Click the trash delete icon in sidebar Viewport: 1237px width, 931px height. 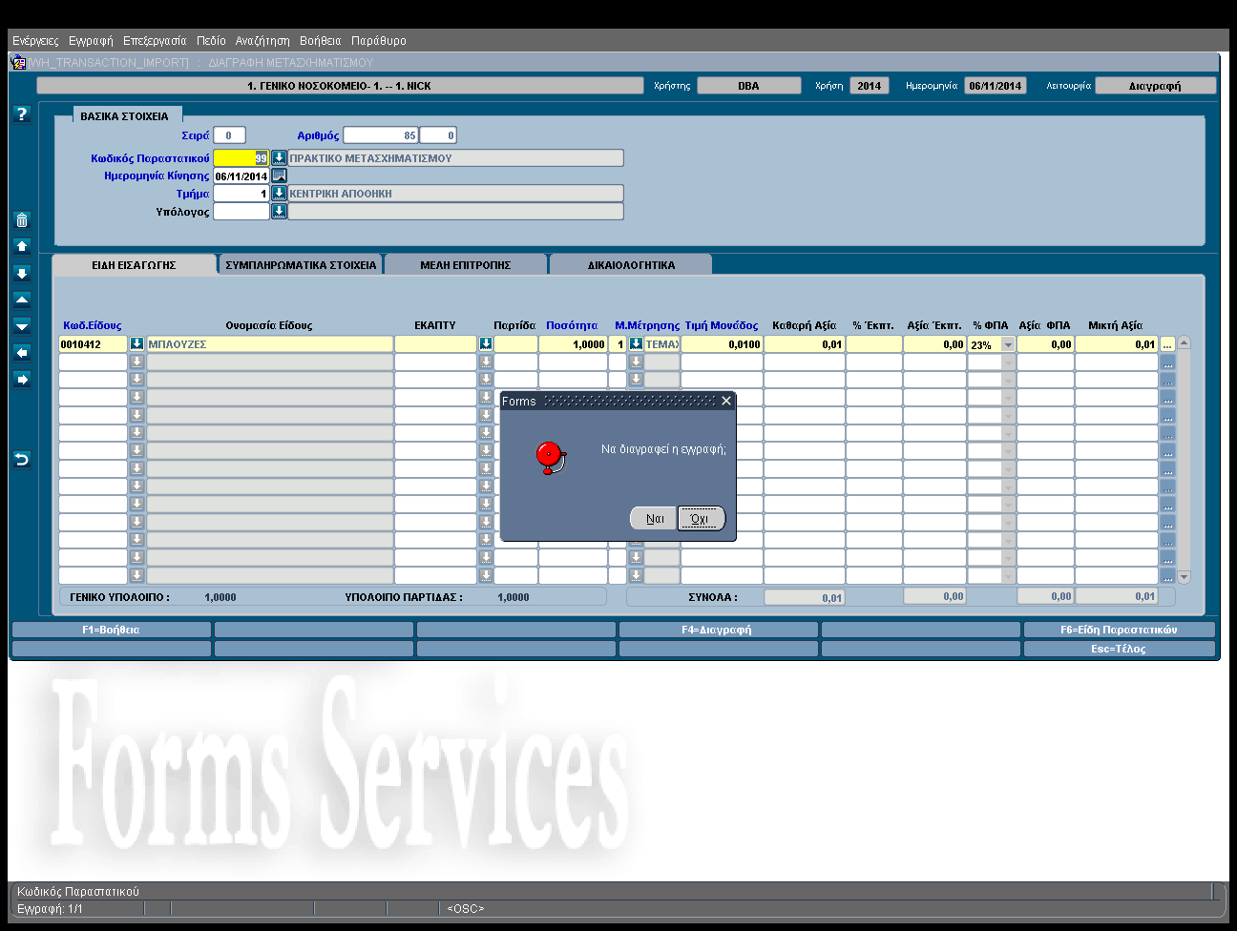[22, 220]
